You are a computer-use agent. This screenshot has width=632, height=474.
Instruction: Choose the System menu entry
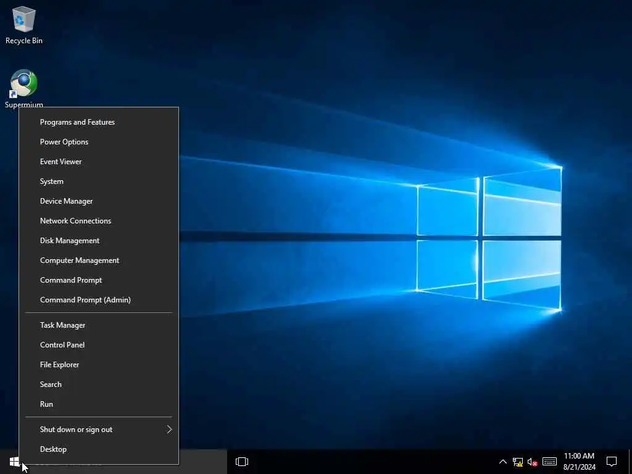[x=99, y=181]
